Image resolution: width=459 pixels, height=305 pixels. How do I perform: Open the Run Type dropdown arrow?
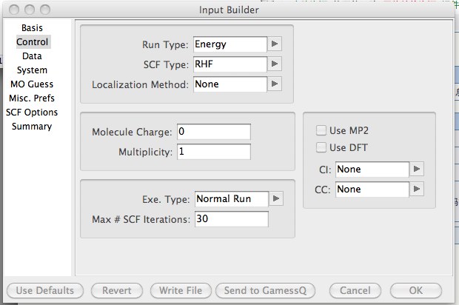point(275,44)
